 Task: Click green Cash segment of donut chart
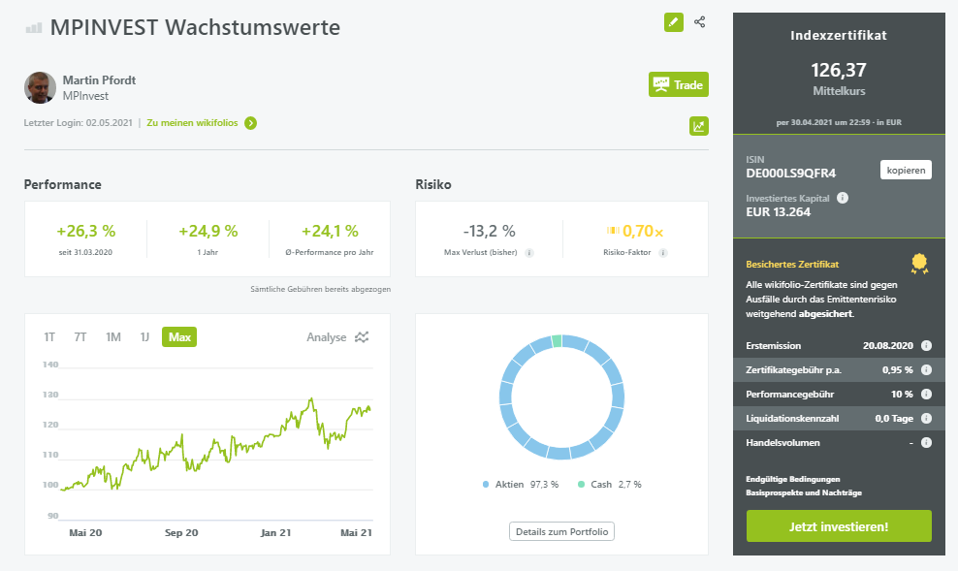click(557, 341)
